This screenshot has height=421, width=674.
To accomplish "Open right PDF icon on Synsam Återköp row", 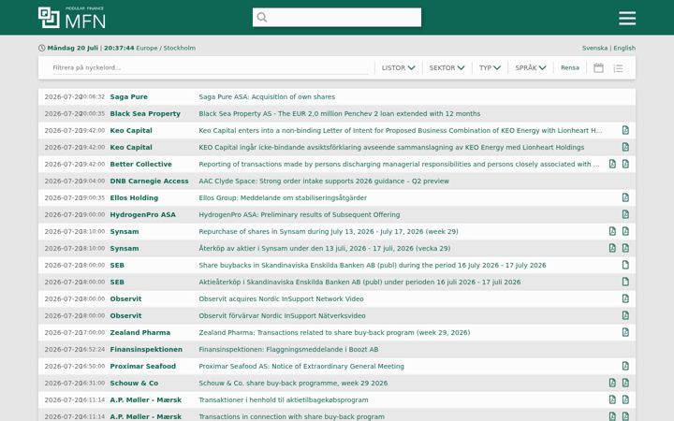I will click(x=625, y=248).
